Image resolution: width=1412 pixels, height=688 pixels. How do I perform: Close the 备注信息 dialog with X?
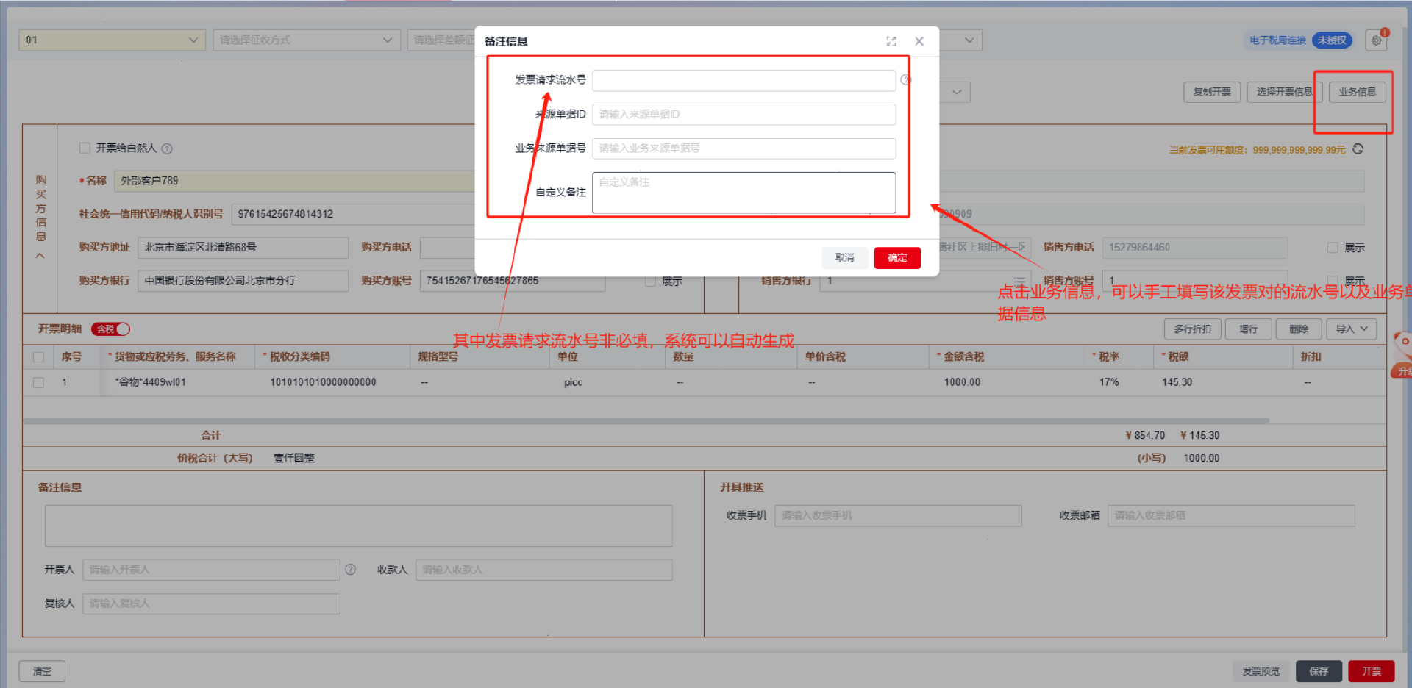coord(919,41)
